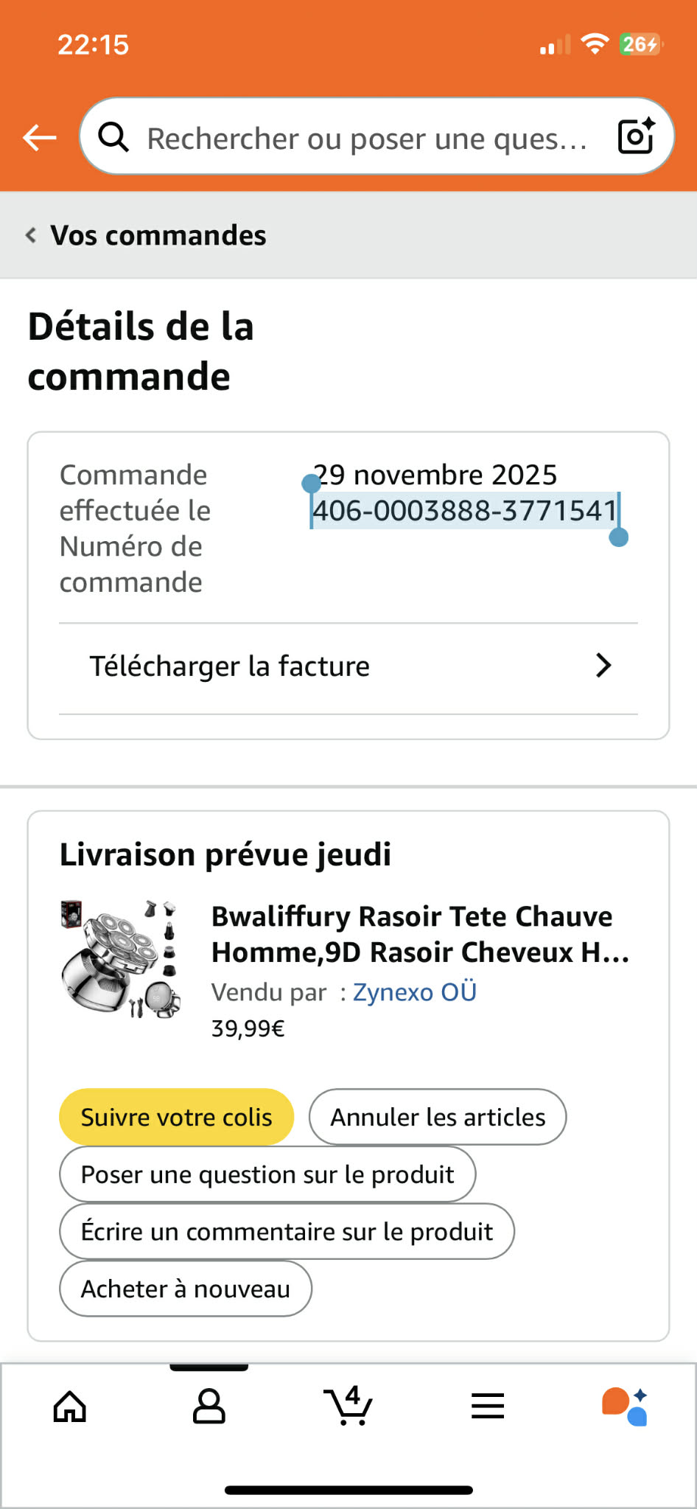Click Annuler les articles button
This screenshot has width=697, height=1509.
438,1117
